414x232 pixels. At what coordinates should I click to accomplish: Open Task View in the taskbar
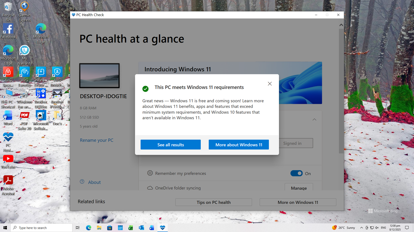[77, 228]
